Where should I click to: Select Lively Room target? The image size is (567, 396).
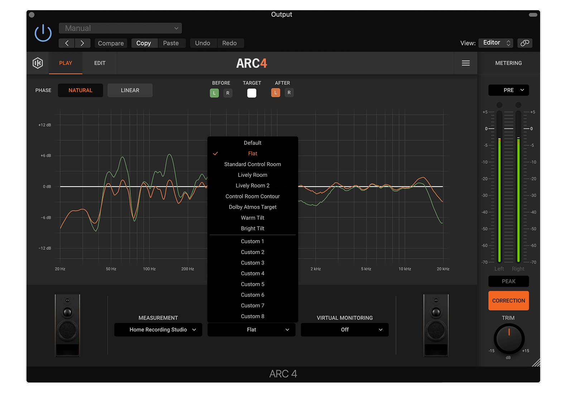[253, 175]
